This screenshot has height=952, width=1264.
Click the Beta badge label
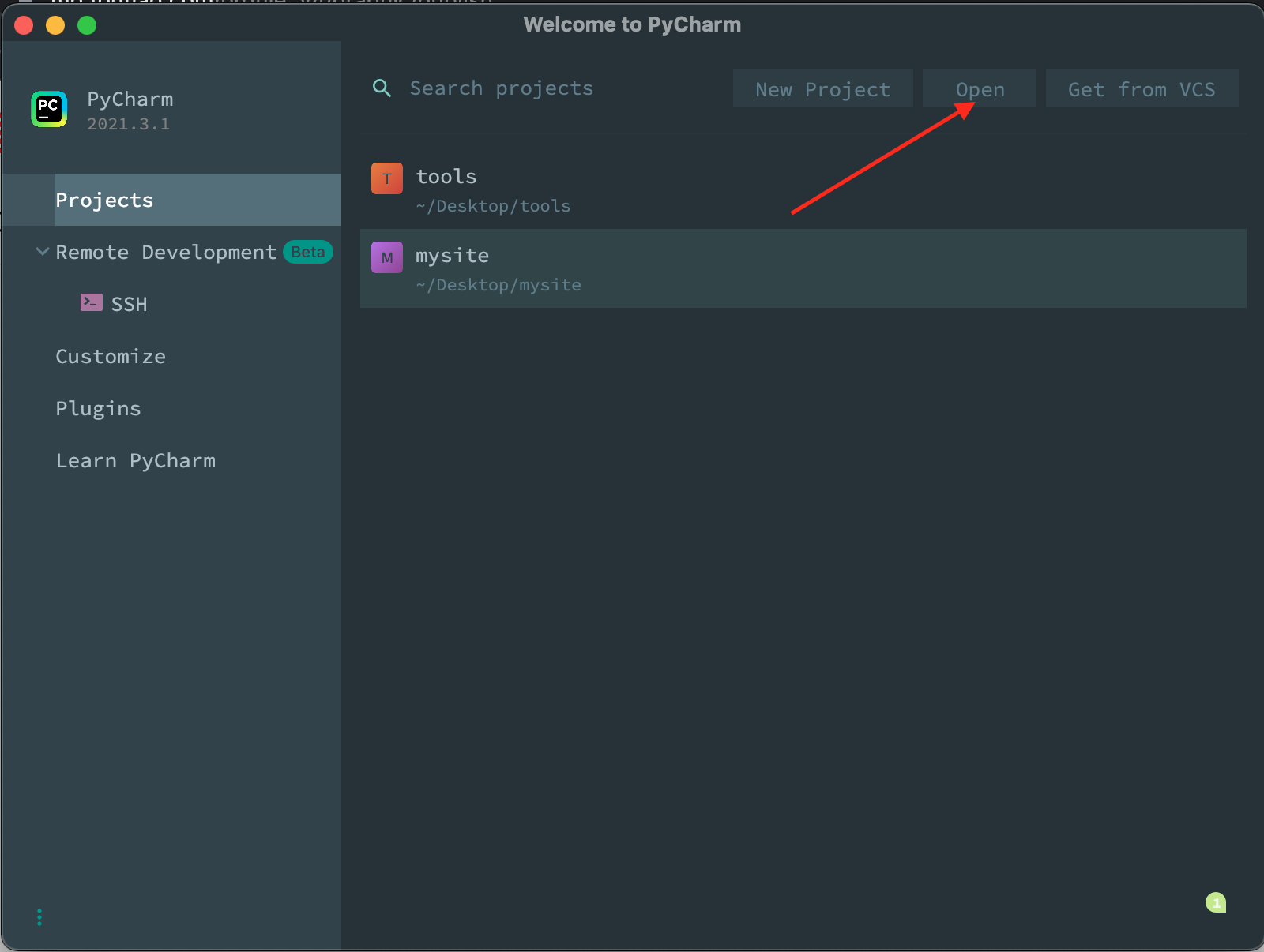[308, 252]
